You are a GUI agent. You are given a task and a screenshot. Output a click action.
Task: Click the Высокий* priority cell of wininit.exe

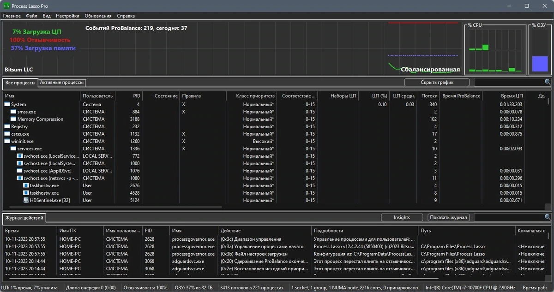(x=263, y=141)
